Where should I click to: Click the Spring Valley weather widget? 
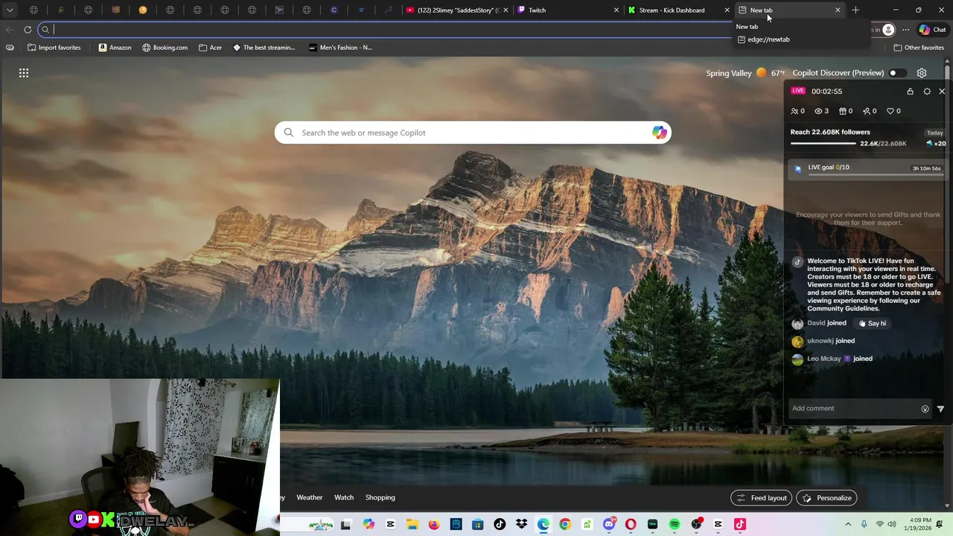click(x=745, y=73)
